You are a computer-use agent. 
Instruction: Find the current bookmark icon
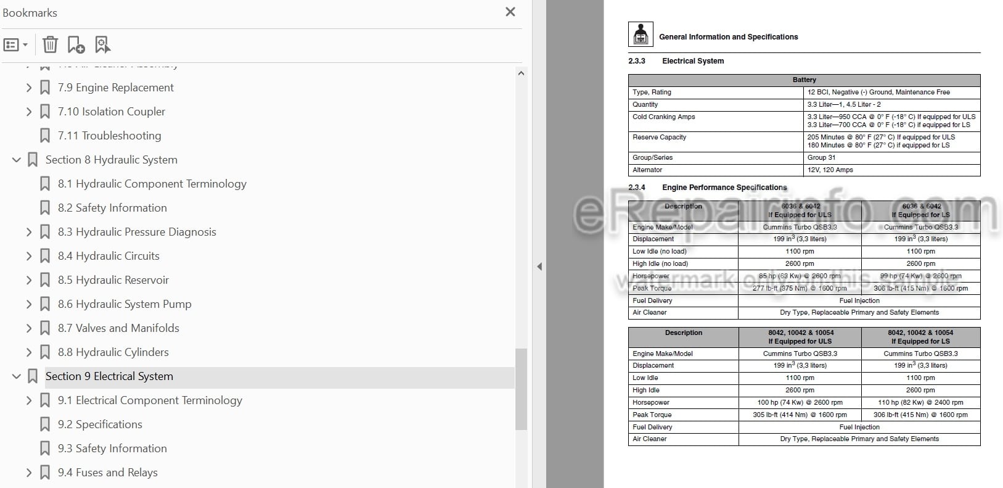(x=103, y=45)
